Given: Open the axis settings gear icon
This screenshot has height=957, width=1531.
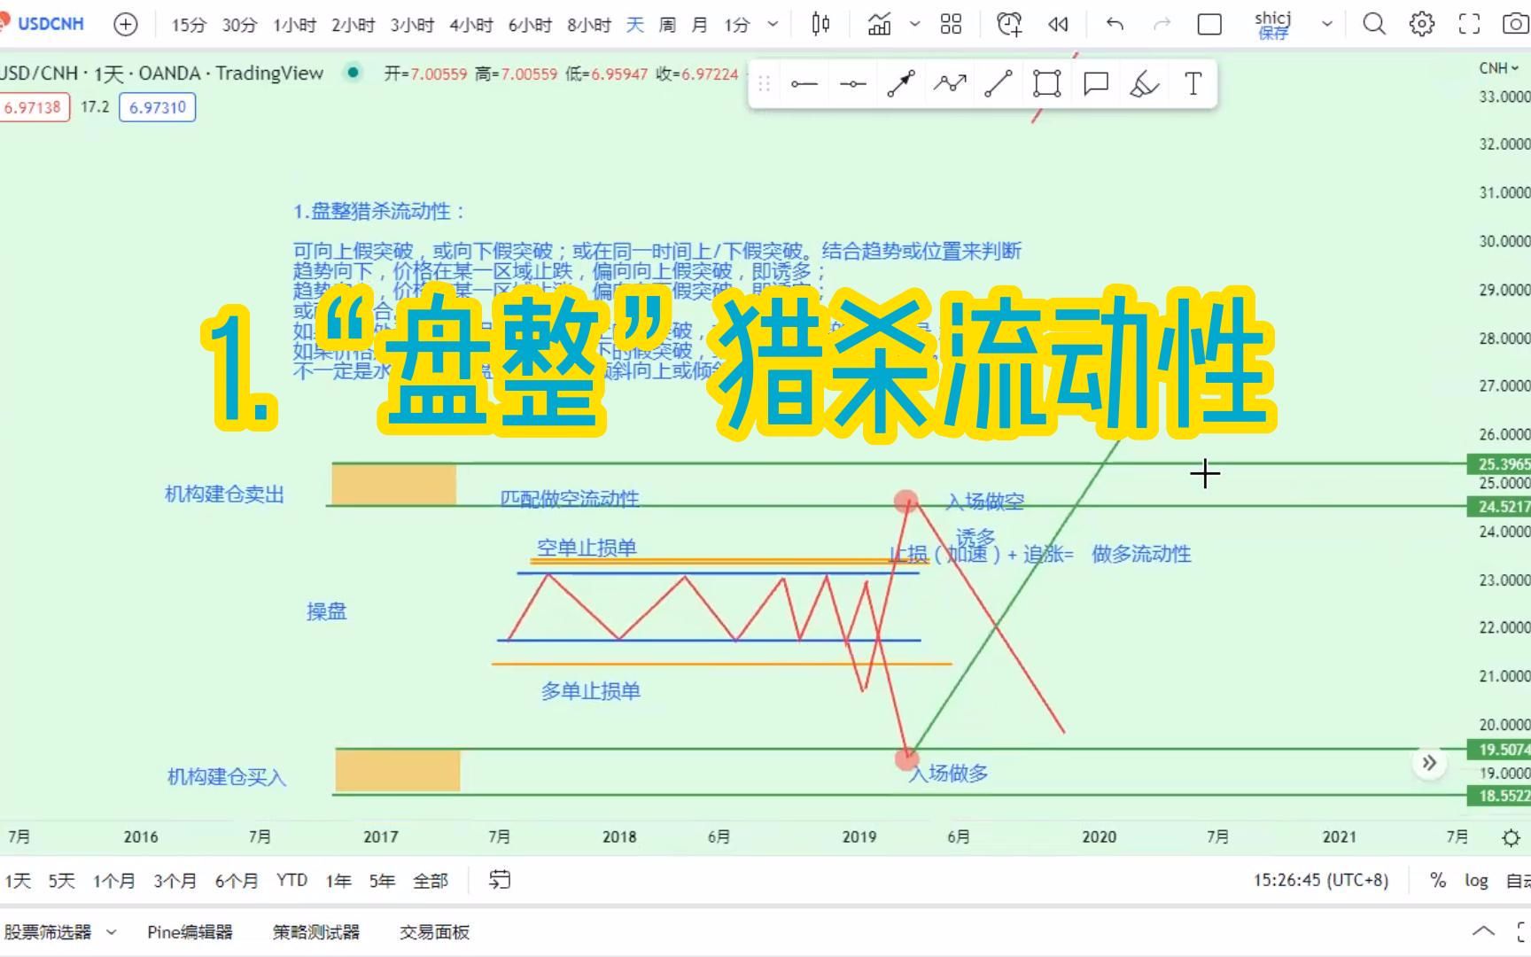Looking at the screenshot, I should point(1512,837).
